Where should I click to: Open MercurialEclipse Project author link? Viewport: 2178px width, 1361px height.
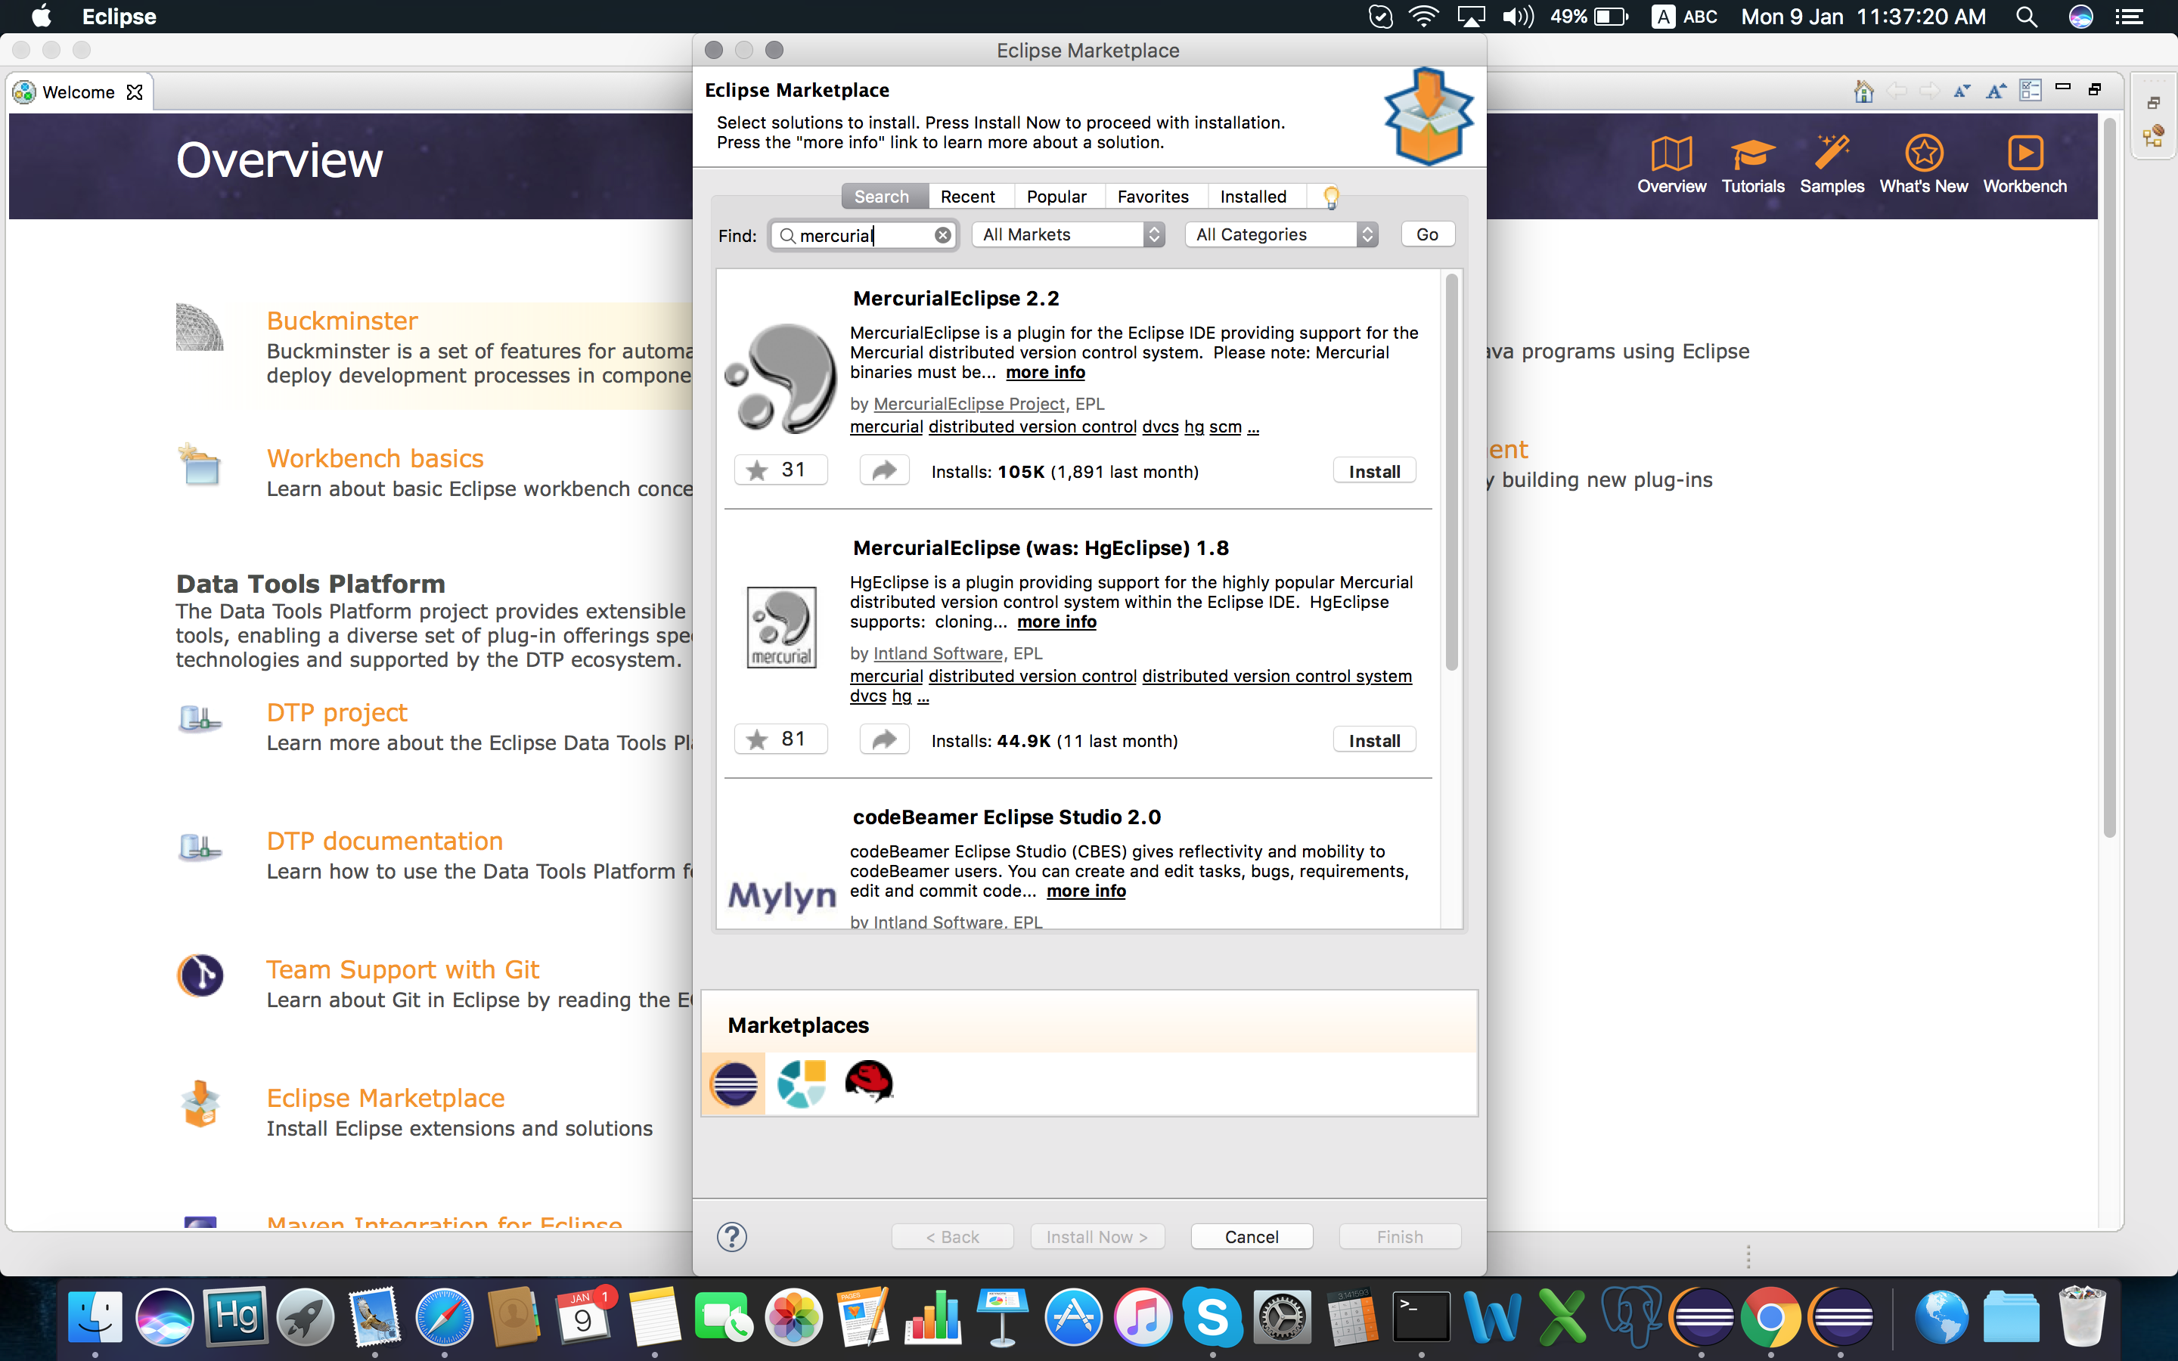[969, 405]
